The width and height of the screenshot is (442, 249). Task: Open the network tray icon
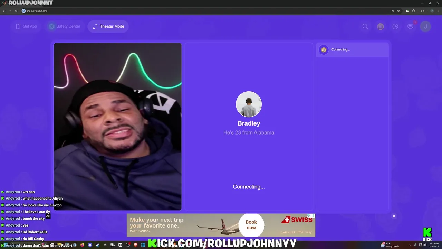pos(420,245)
